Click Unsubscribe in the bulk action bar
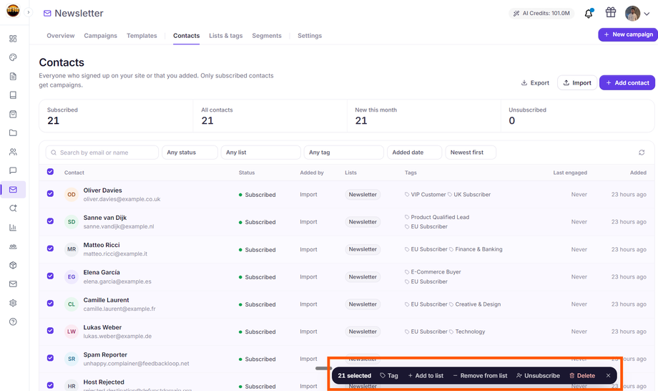Image resolution: width=658 pixels, height=391 pixels. click(538, 375)
